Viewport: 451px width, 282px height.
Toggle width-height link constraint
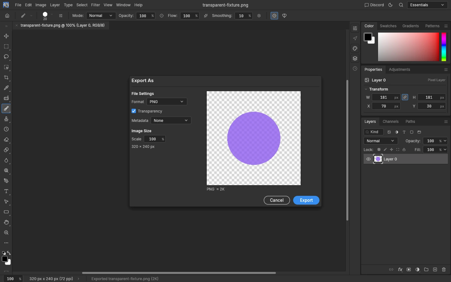(405, 97)
